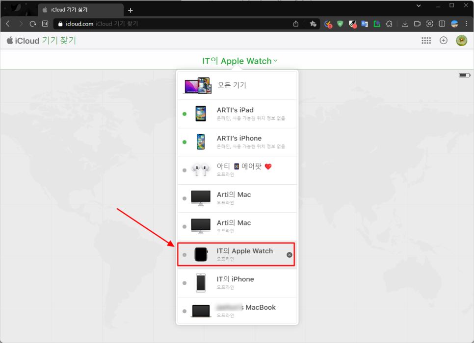Select IT의 iPhone from the list
Image resolution: width=474 pixels, height=343 pixels.
(x=237, y=283)
